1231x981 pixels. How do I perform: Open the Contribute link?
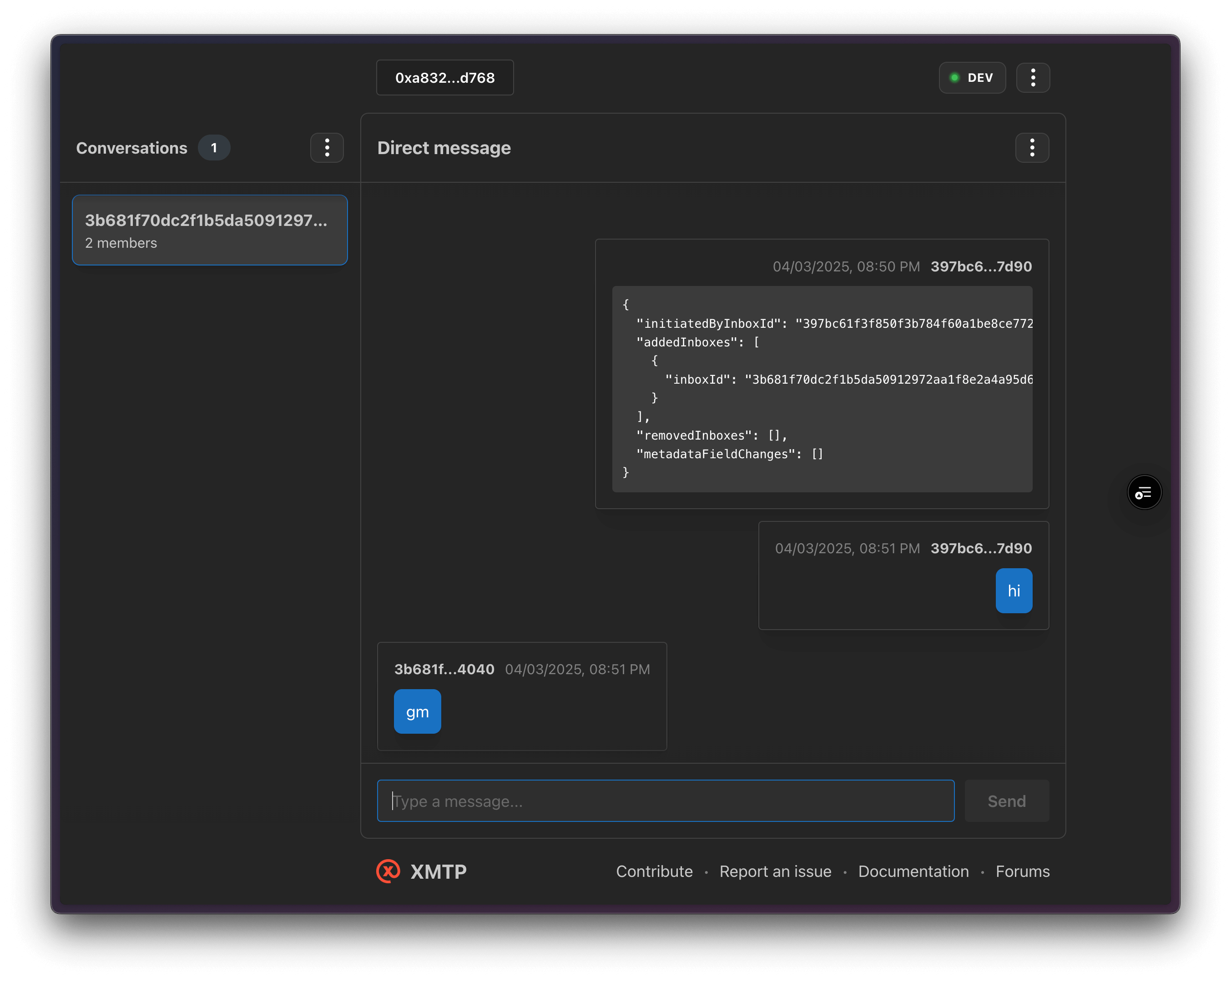[654, 871]
